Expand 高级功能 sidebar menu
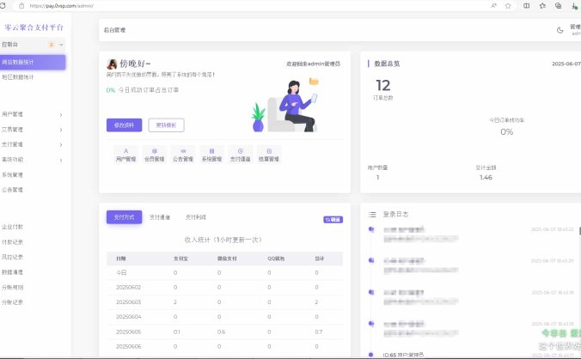 click(33, 160)
